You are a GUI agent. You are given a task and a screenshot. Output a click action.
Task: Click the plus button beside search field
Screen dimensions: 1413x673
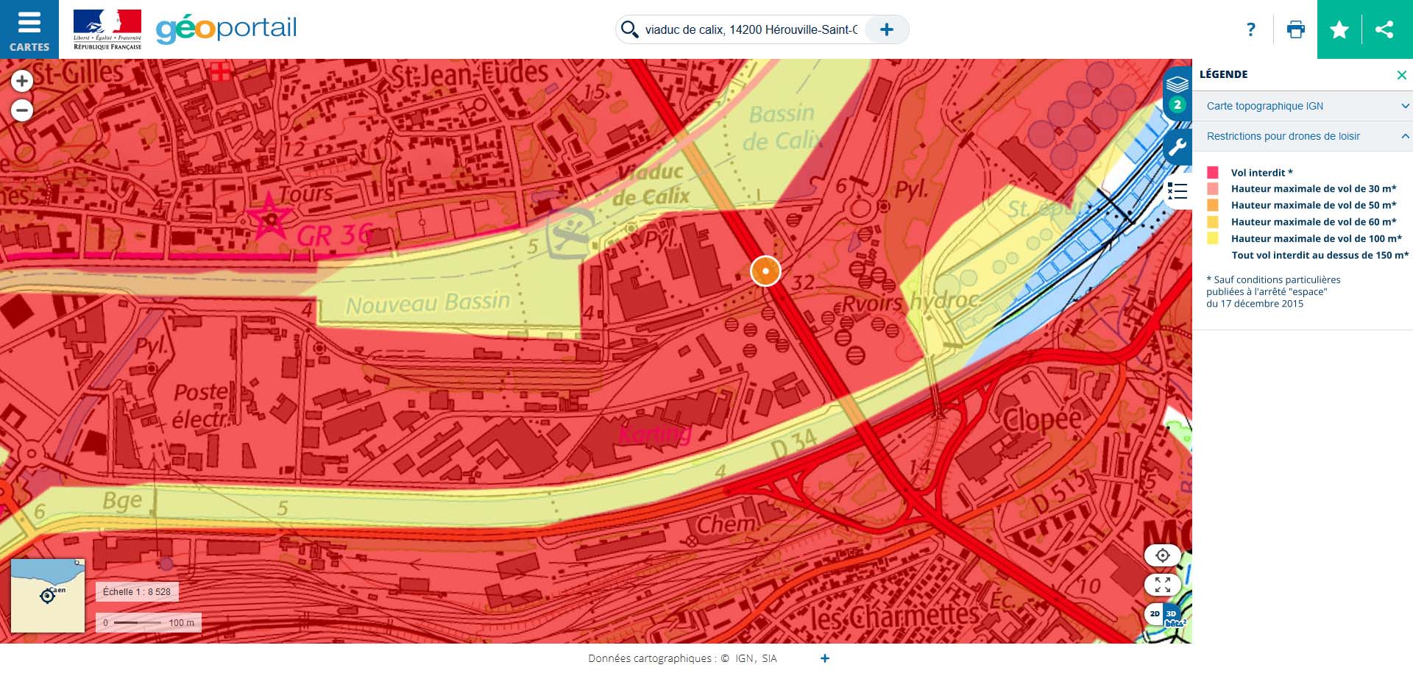coord(887,29)
